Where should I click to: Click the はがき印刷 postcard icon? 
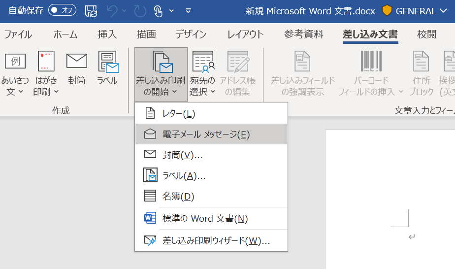click(x=46, y=61)
